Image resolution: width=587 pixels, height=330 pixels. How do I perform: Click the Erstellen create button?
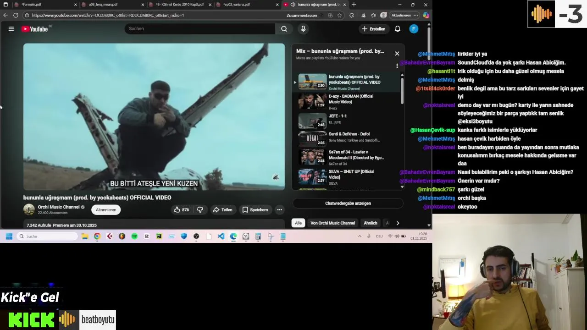[373, 29]
